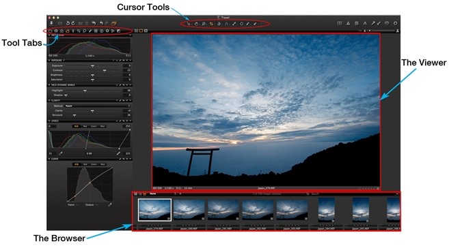Select the Pan hand cursor tool

[x=196, y=24]
